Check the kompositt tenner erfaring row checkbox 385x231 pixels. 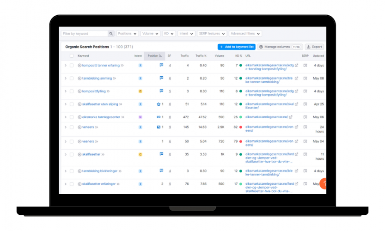72,65
